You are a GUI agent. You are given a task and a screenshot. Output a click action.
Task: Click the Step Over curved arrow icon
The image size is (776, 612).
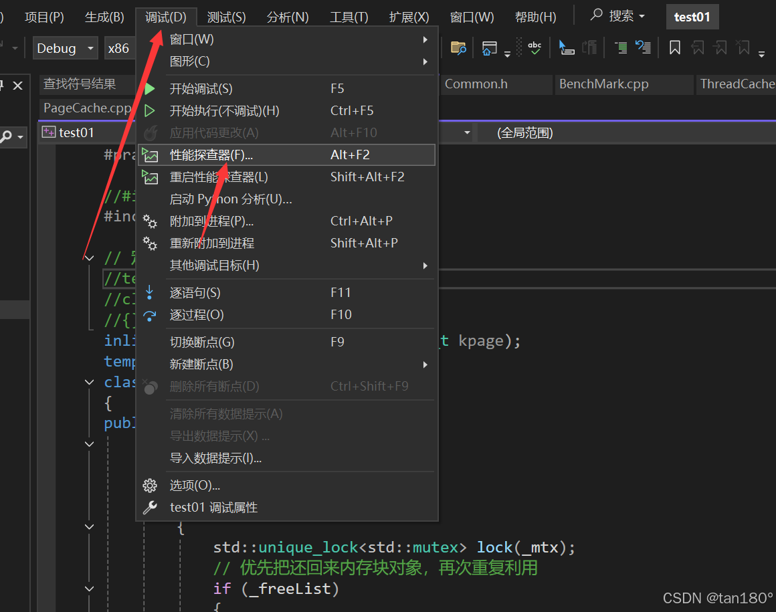pyautogui.click(x=149, y=315)
